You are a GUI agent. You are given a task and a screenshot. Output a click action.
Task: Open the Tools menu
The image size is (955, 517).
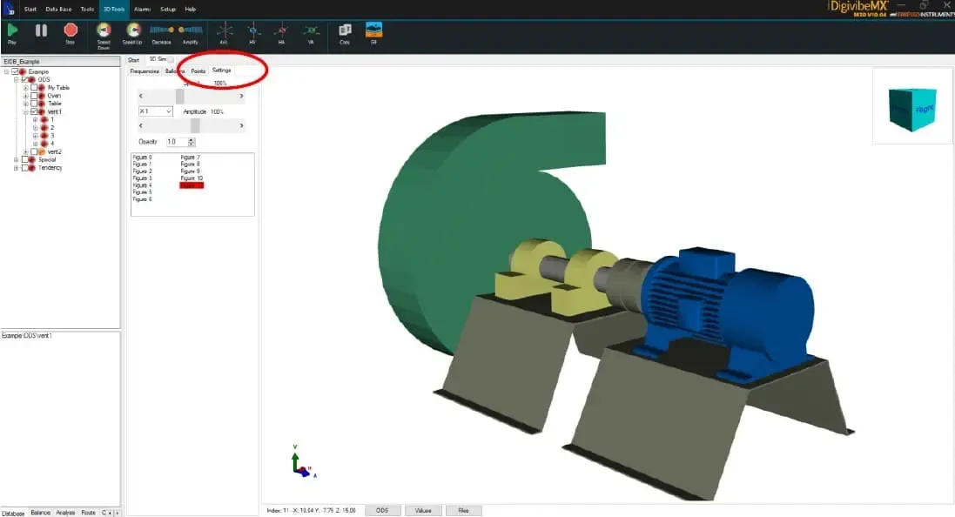tap(88, 9)
